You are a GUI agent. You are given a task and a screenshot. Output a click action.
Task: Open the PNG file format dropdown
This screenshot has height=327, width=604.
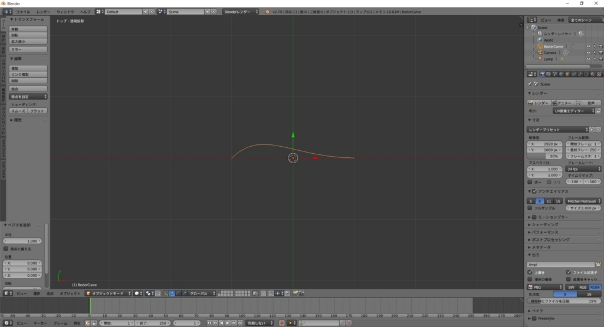[545, 288]
